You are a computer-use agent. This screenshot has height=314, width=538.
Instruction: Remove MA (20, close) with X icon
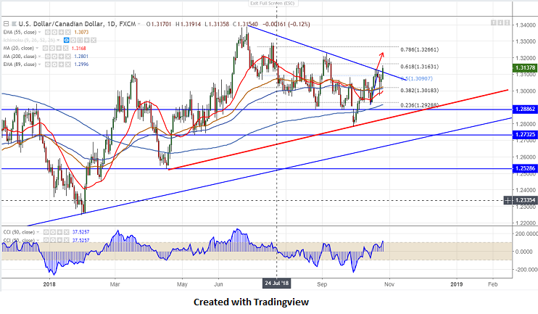click(x=65, y=49)
